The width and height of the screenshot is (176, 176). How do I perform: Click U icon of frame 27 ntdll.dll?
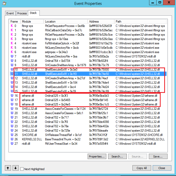pyautogui.click(x=12, y=144)
